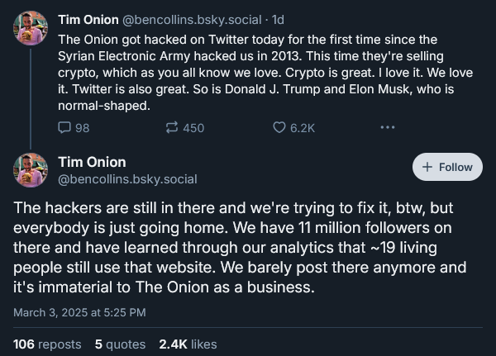Viewport: 496px width, 356px height.
Task: Click the 6.2K likes count
Action: [303, 128]
